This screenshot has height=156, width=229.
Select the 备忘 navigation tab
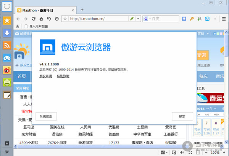click(x=203, y=76)
